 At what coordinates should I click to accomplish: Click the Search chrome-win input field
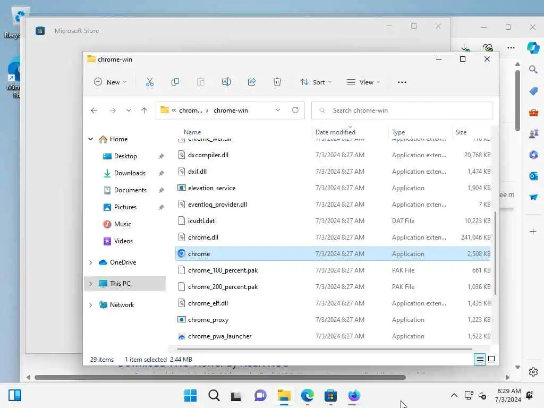(x=402, y=110)
